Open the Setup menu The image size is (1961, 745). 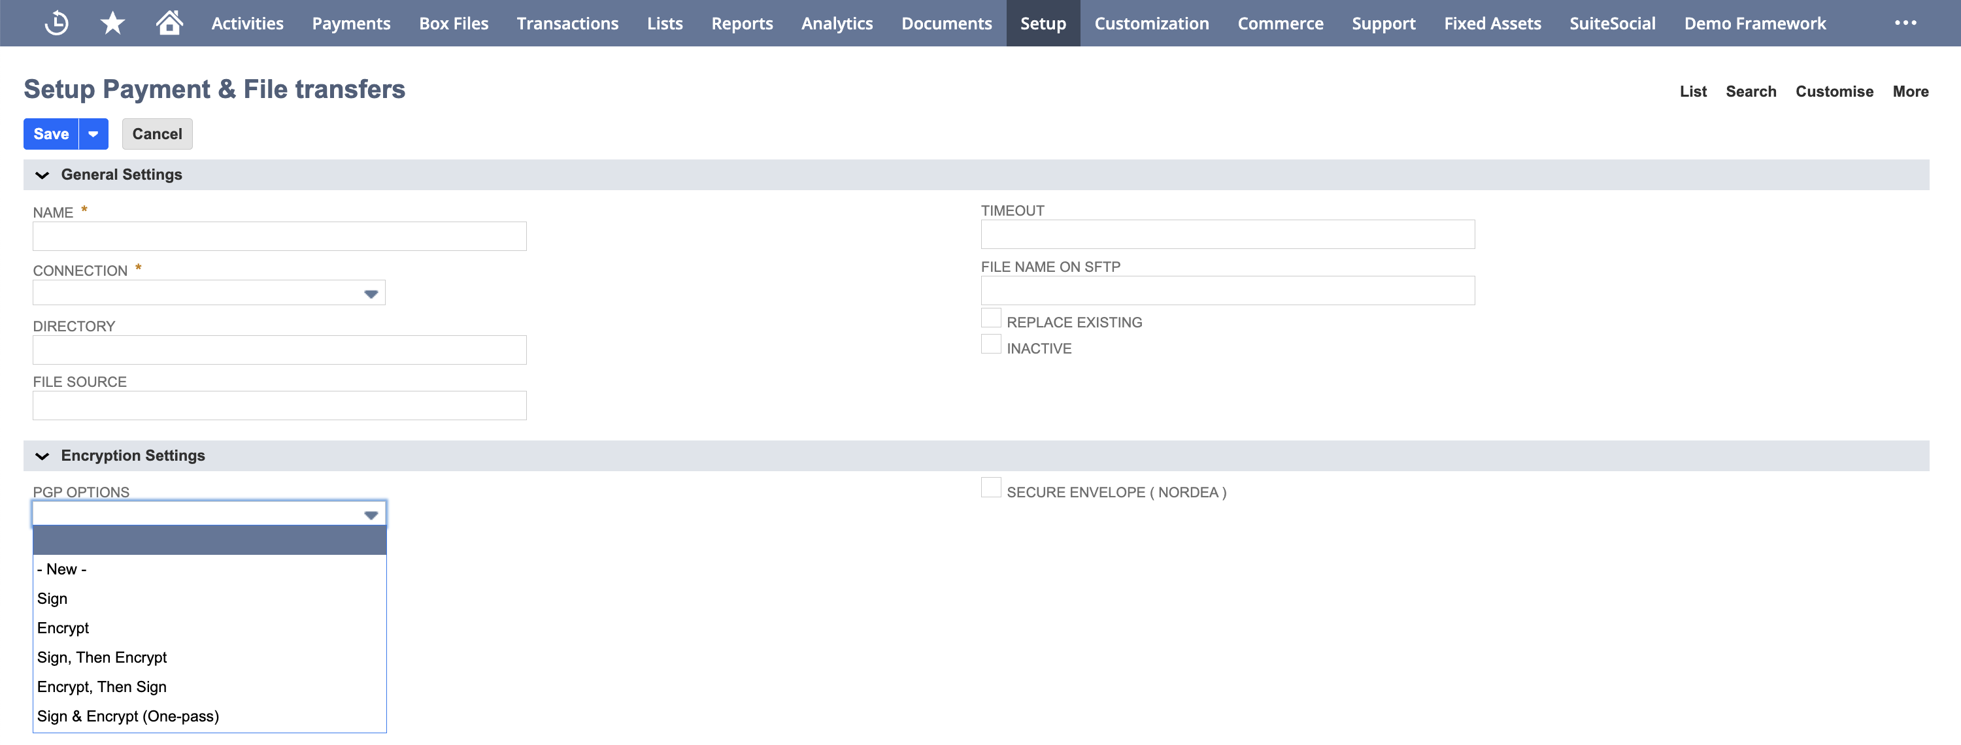click(1043, 23)
